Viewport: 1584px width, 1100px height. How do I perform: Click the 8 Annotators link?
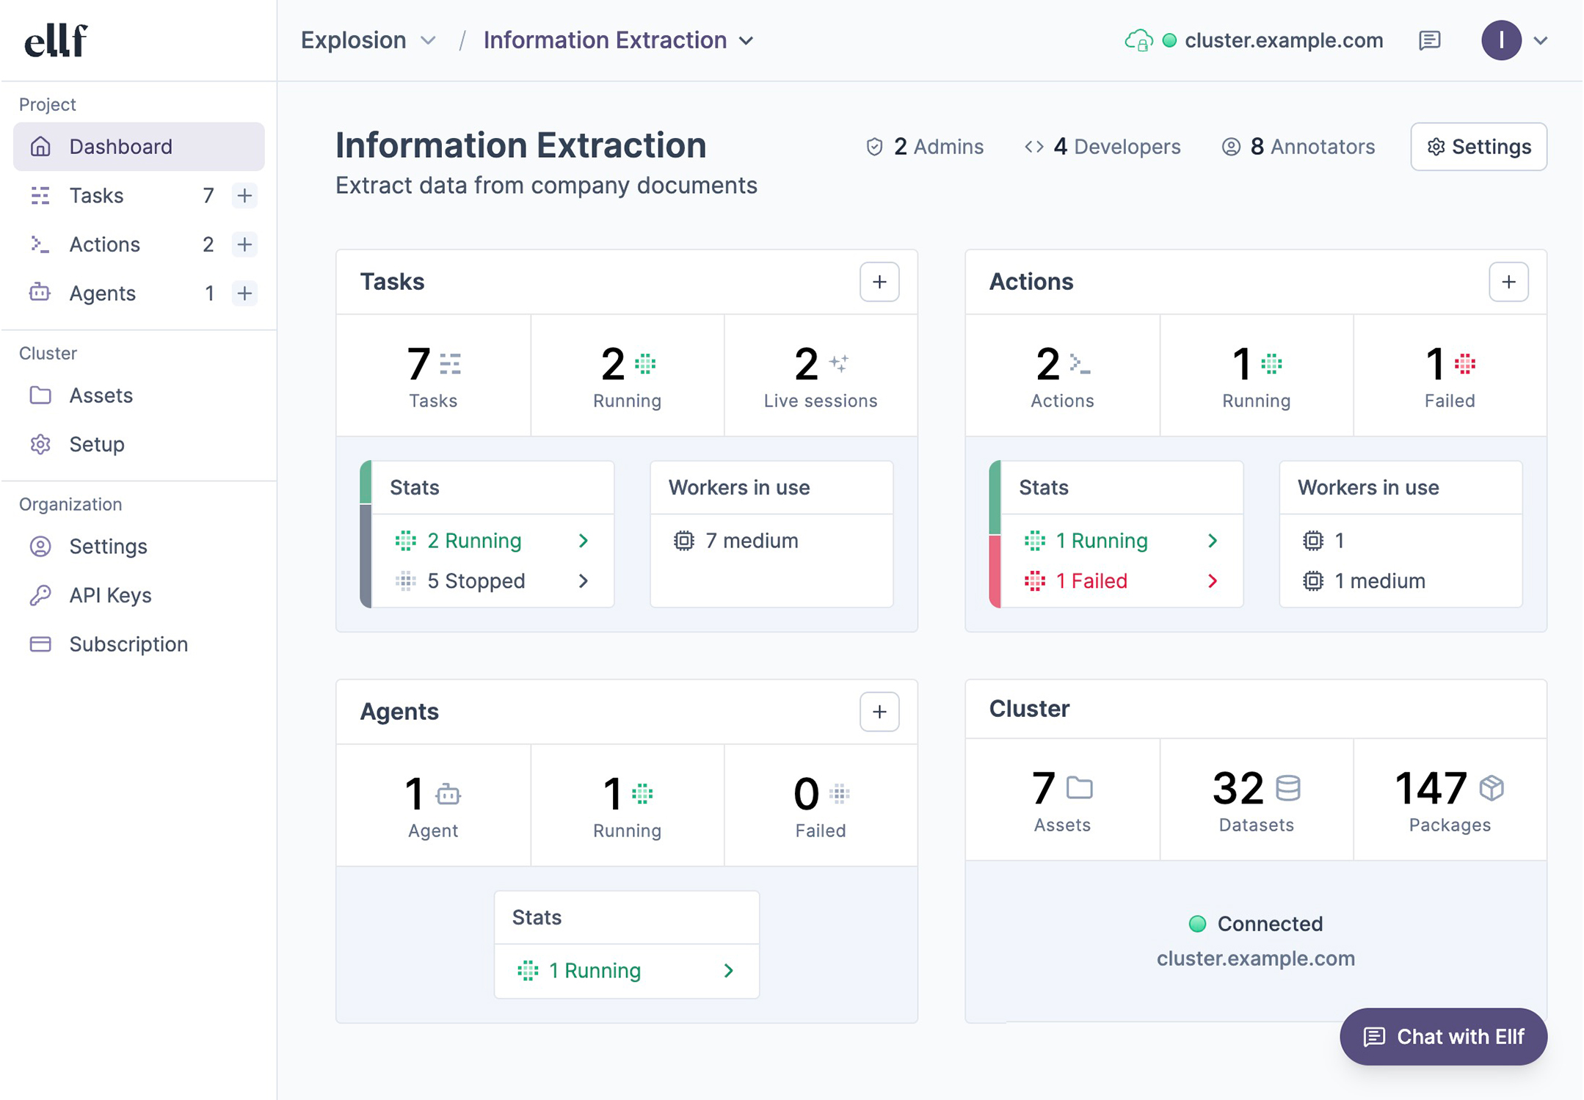tap(1298, 147)
